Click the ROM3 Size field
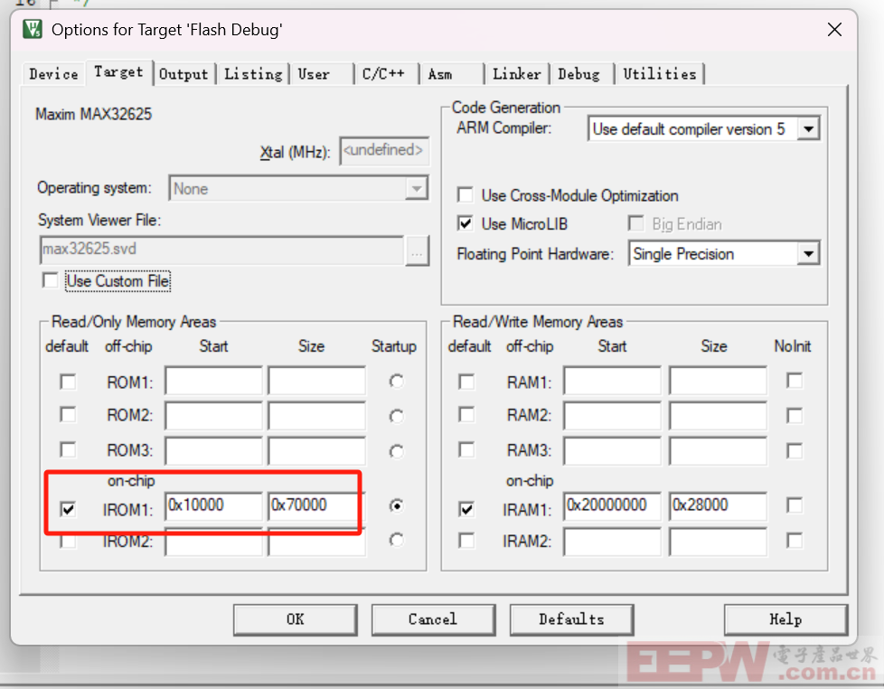 coord(317,450)
